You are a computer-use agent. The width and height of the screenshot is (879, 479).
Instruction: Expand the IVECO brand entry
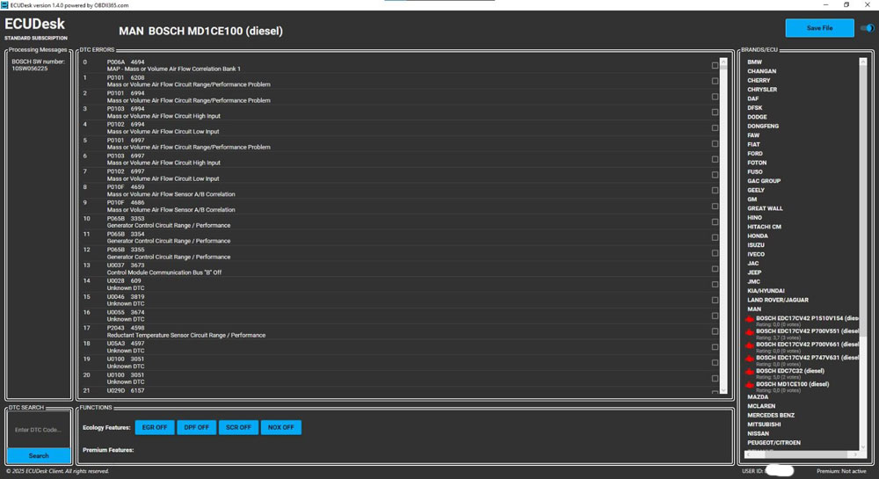[756, 254]
